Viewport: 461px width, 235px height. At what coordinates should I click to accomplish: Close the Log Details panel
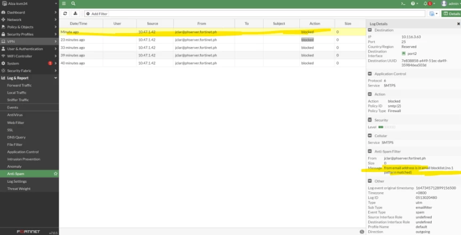pos(458,24)
